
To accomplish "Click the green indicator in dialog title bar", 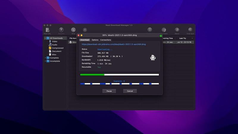I will (161, 36).
